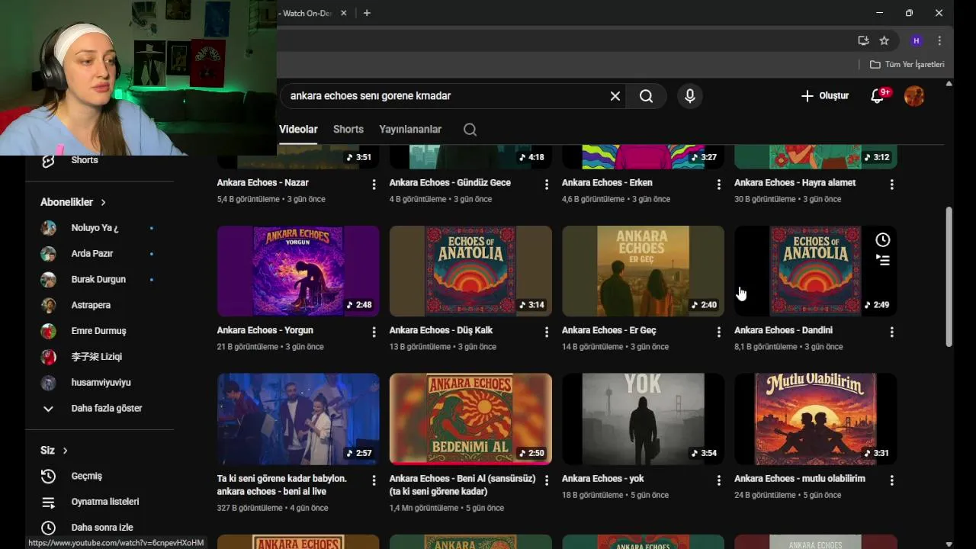Viewport: 976px width, 549px height.
Task: Open the Bedenimi Al video thumbnail
Action: pos(470,419)
